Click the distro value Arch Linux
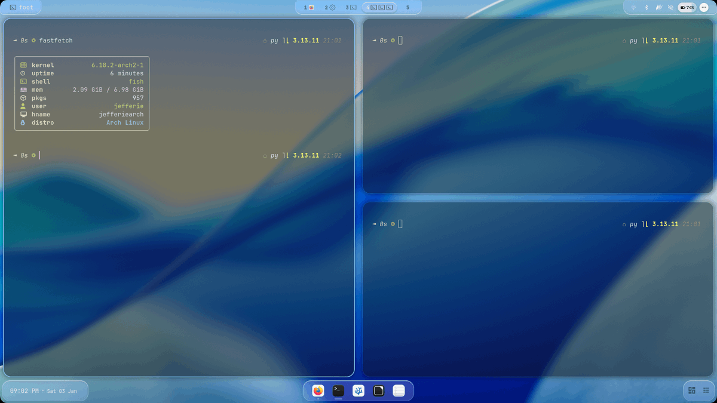The height and width of the screenshot is (403, 717). click(125, 122)
